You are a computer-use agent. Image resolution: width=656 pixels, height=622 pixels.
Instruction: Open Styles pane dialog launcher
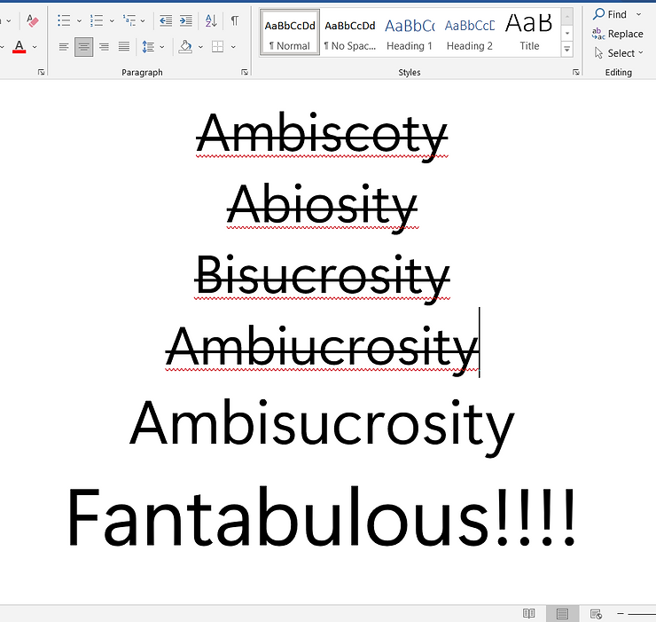(576, 73)
